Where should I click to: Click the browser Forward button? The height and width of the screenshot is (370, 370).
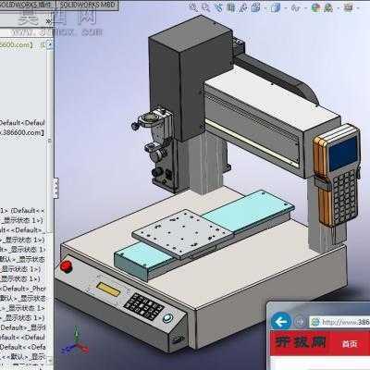click(299, 322)
